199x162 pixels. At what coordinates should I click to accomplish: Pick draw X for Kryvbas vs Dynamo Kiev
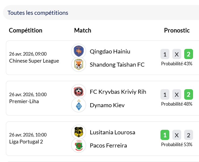coord(177,95)
